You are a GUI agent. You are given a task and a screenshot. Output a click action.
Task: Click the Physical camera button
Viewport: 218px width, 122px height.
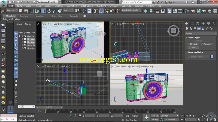193,44
